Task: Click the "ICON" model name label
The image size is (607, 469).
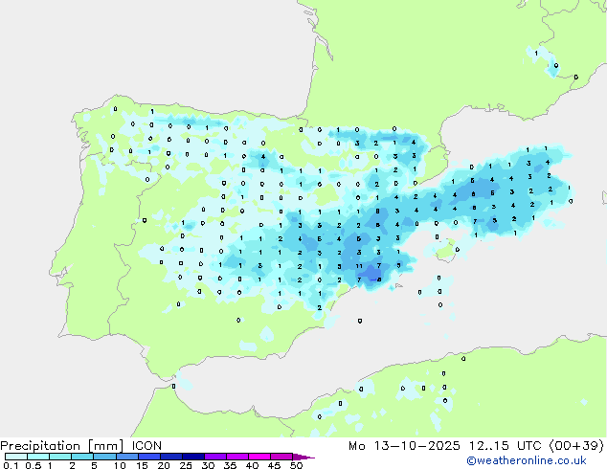Action: (x=146, y=446)
